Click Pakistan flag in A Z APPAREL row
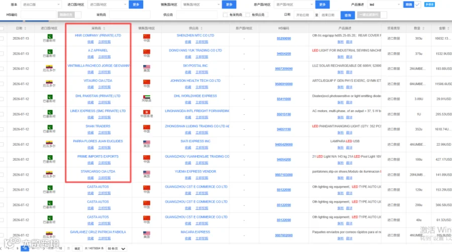This screenshot has height=252, width=452. click(x=50, y=52)
